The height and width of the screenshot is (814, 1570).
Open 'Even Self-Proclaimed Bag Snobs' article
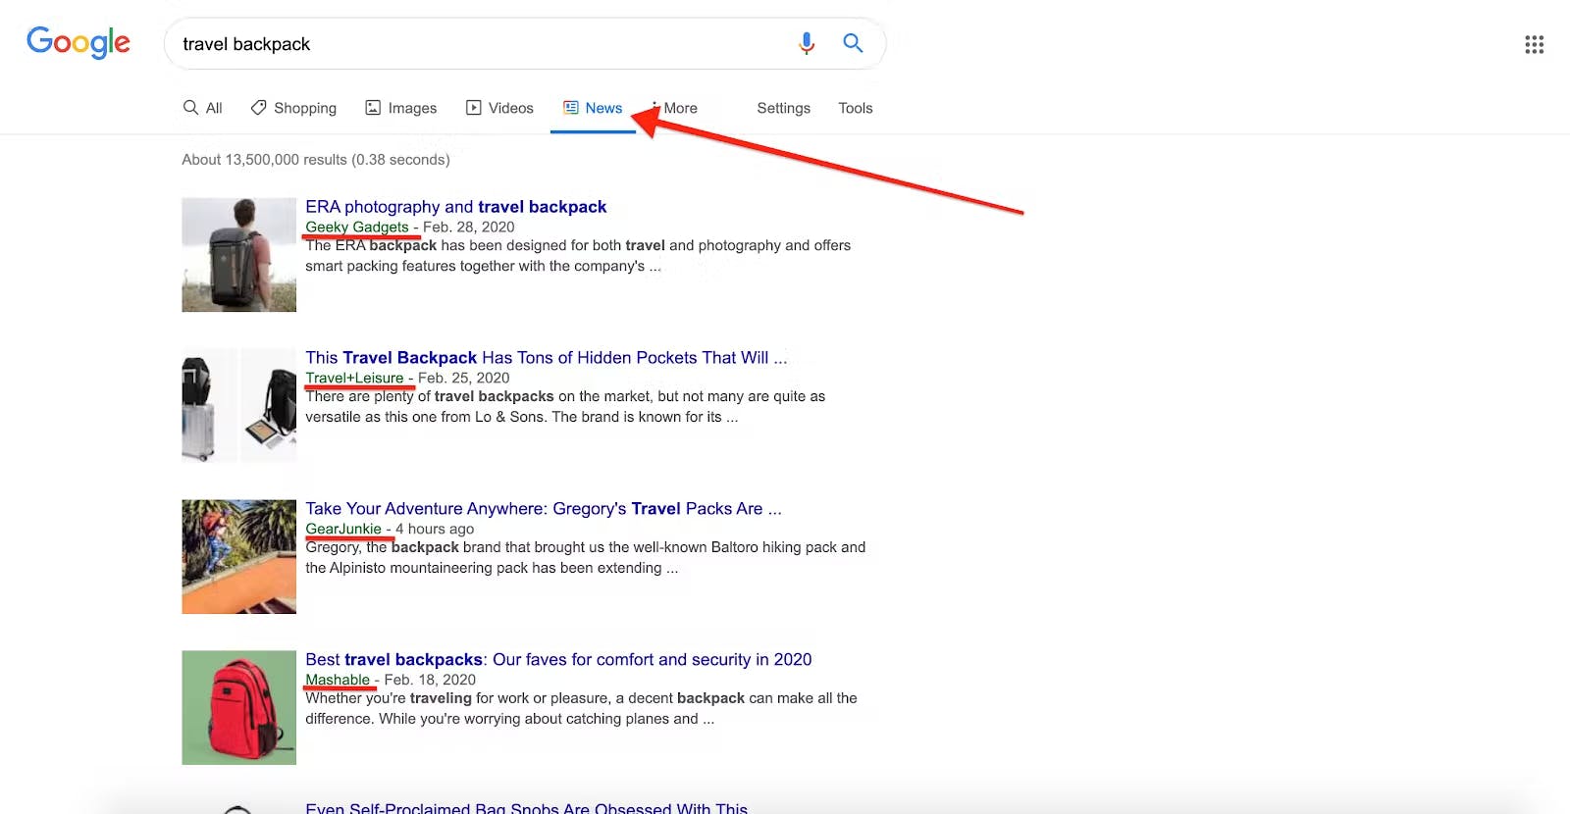[526, 808]
